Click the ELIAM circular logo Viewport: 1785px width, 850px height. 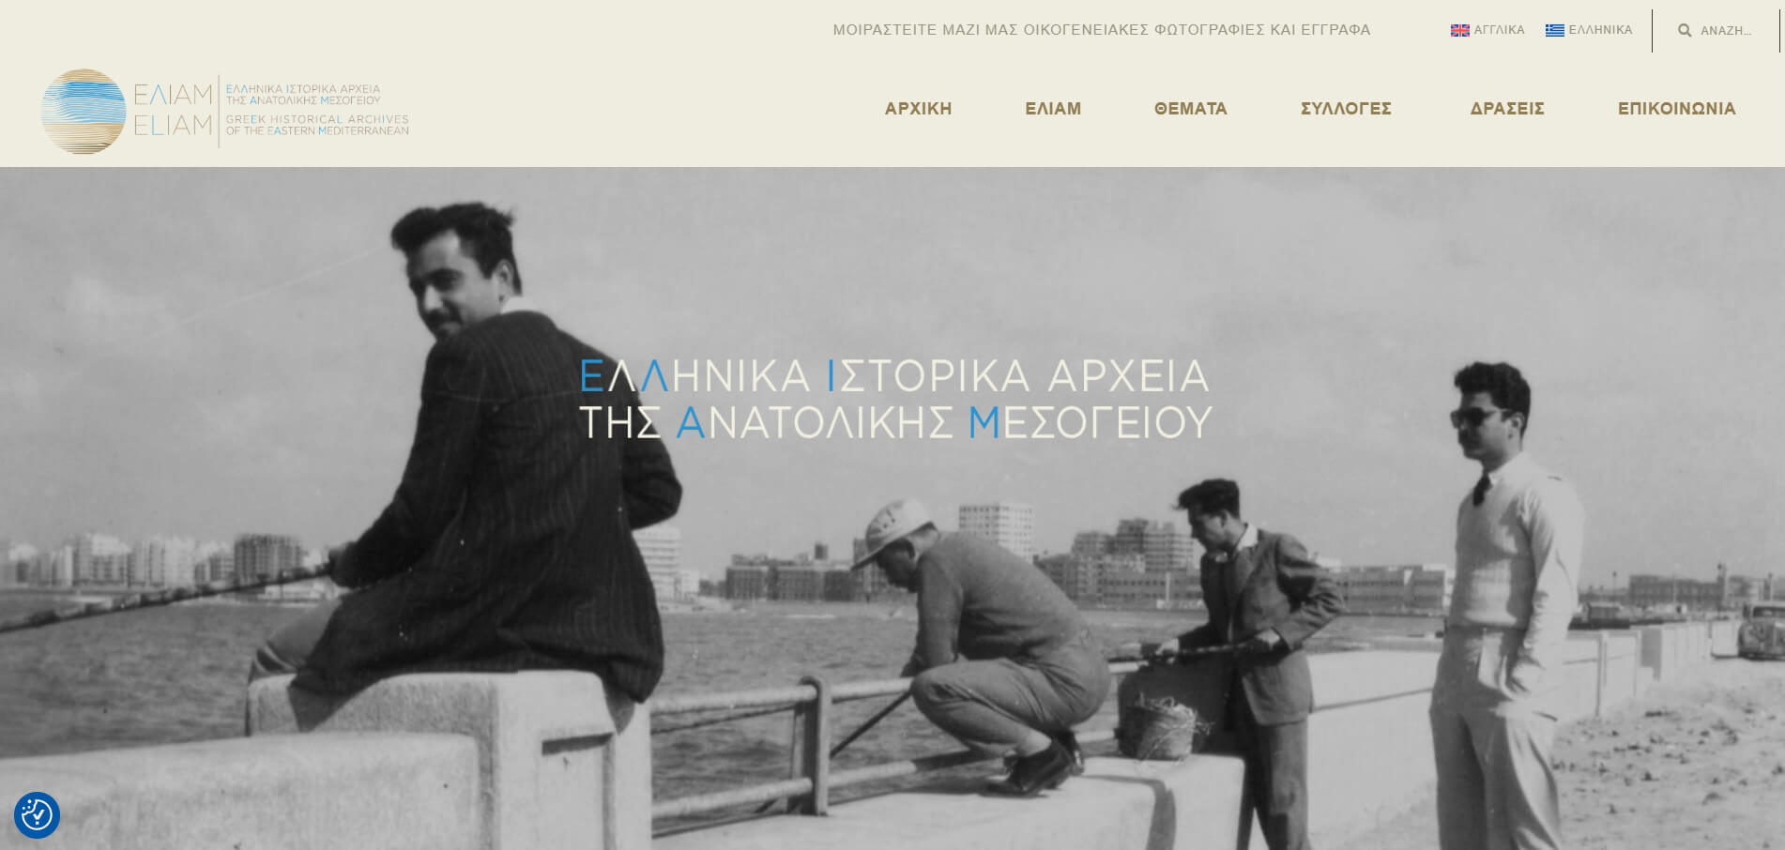click(x=84, y=111)
